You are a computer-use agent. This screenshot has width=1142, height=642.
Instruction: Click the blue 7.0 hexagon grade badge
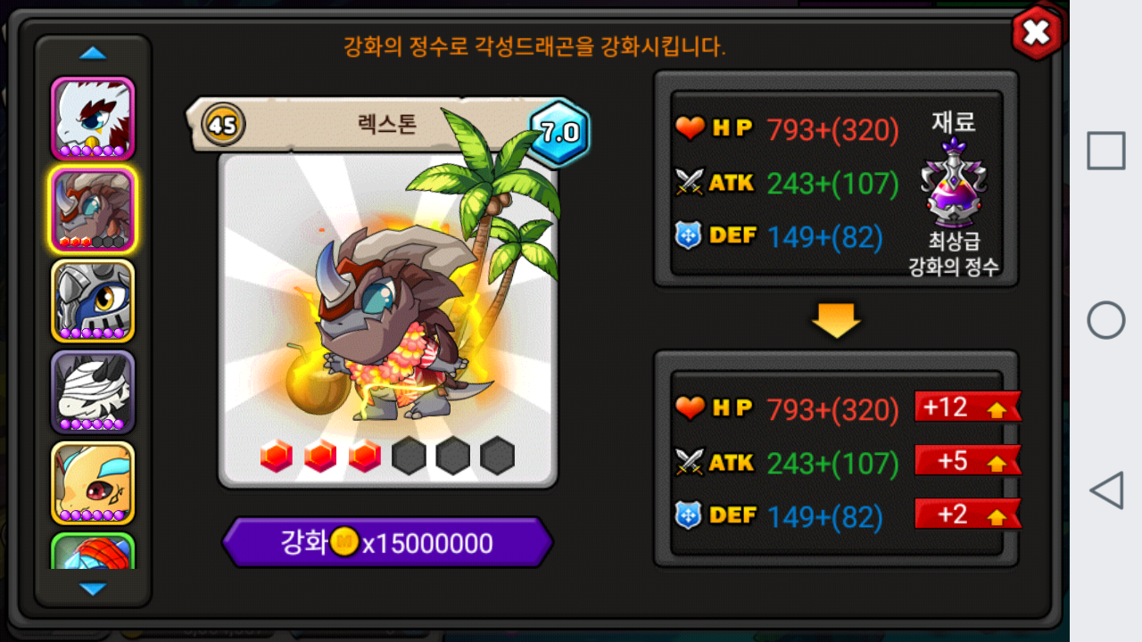pos(559,133)
